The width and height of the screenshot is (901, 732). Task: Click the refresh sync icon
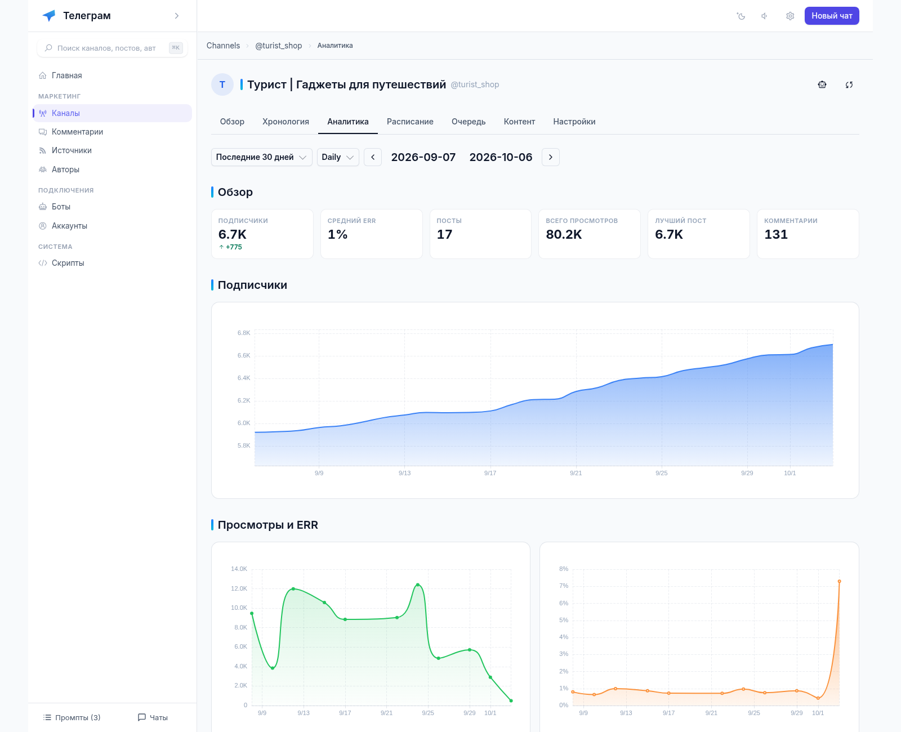[x=849, y=84]
